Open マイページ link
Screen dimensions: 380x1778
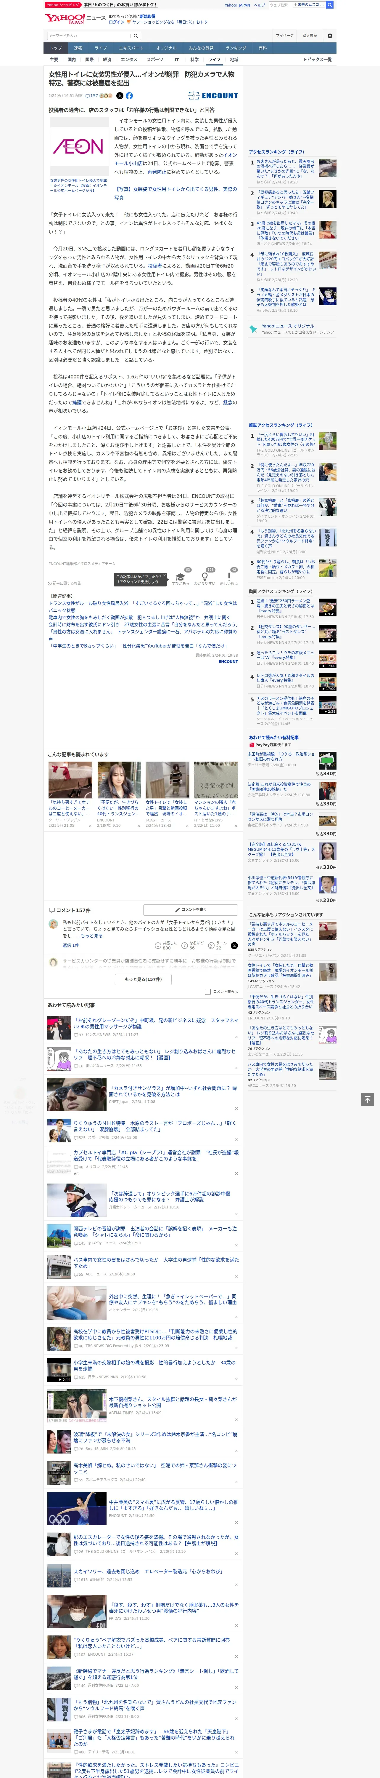(x=284, y=35)
